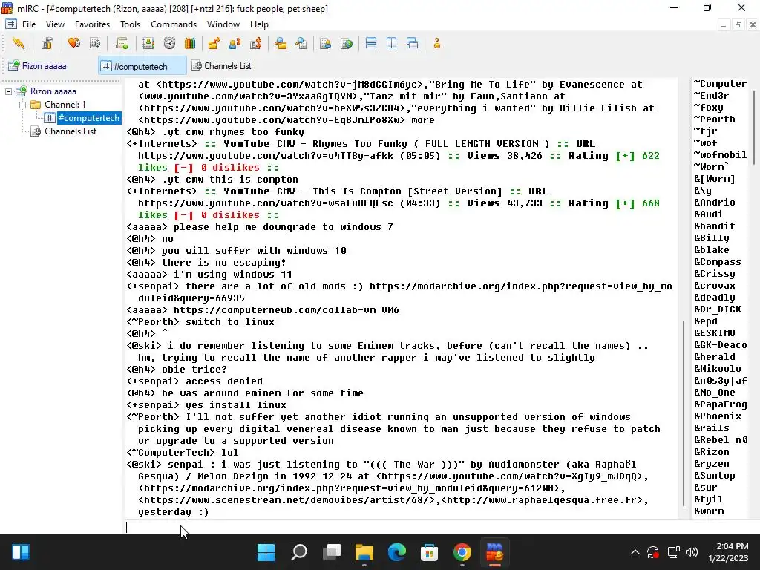
Task: Click the Notify List toolbar icon
Action: pos(325,44)
